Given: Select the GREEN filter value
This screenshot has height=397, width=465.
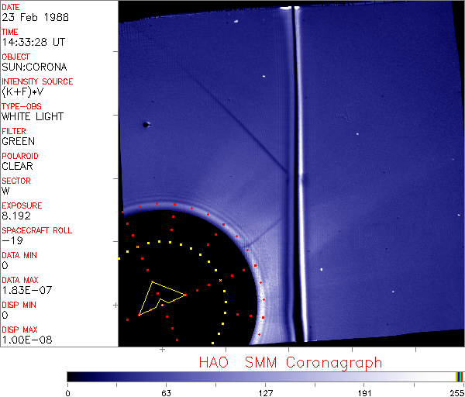Looking at the screenshot, I should point(19,141).
